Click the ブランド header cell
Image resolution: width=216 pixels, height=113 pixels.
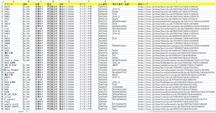pyautogui.click(x=13, y=4)
